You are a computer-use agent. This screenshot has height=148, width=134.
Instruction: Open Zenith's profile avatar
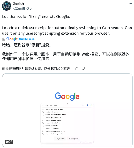(7, 6)
